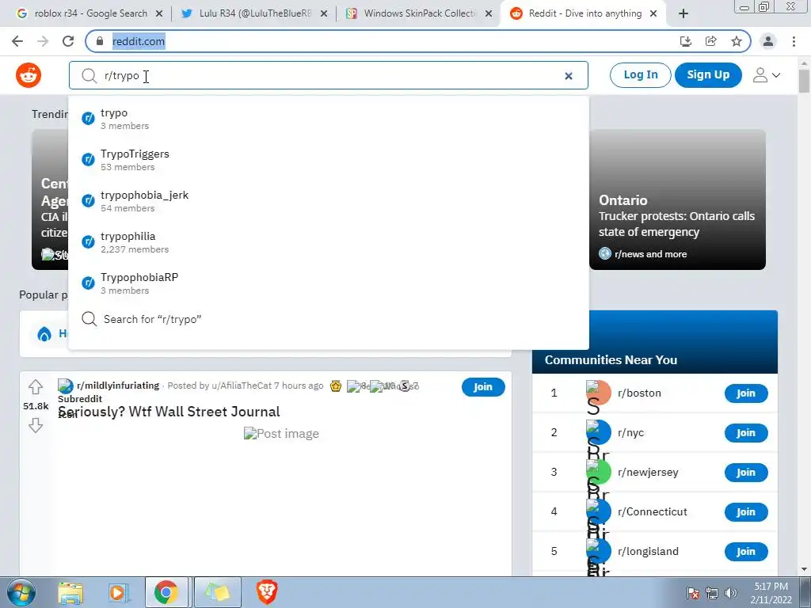Open Seriously? Wtf Wall Street Journal post
811x608 pixels.
(x=169, y=412)
